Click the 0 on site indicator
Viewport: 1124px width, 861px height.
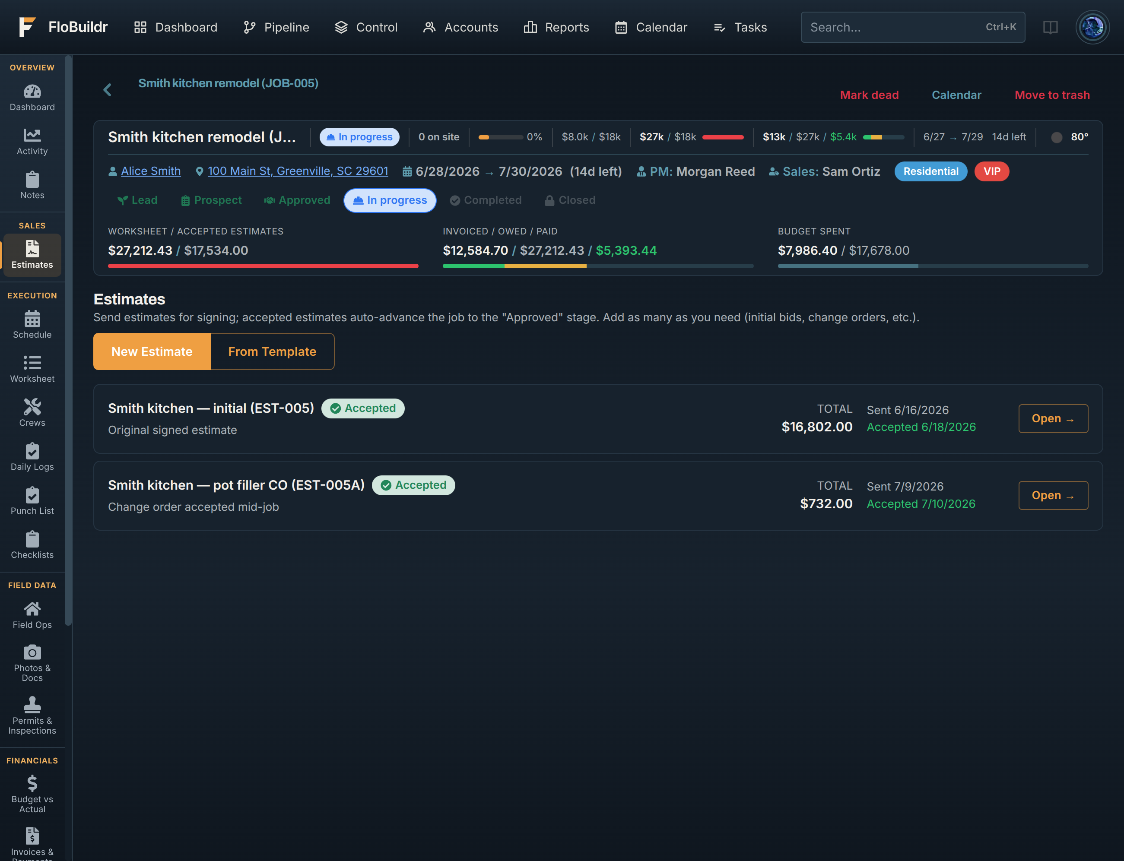coord(438,137)
